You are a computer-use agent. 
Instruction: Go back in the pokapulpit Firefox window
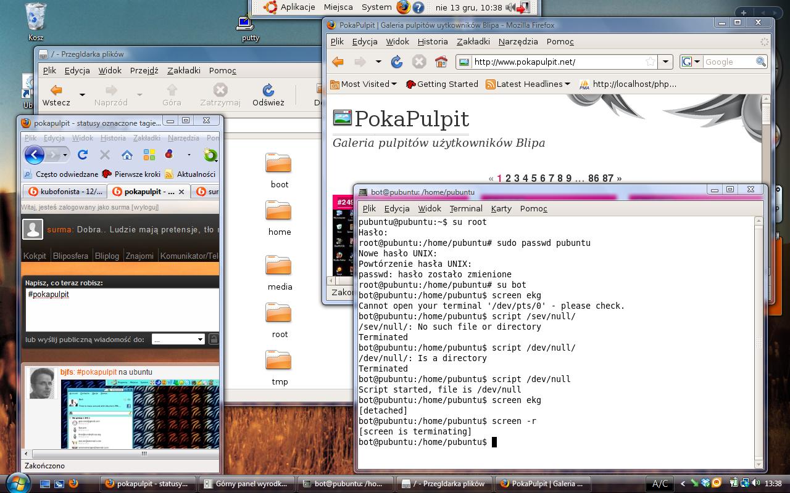[x=35, y=155]
